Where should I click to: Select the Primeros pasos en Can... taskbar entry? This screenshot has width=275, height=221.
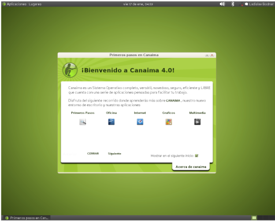pyautogui.click(x=27, y=218)
